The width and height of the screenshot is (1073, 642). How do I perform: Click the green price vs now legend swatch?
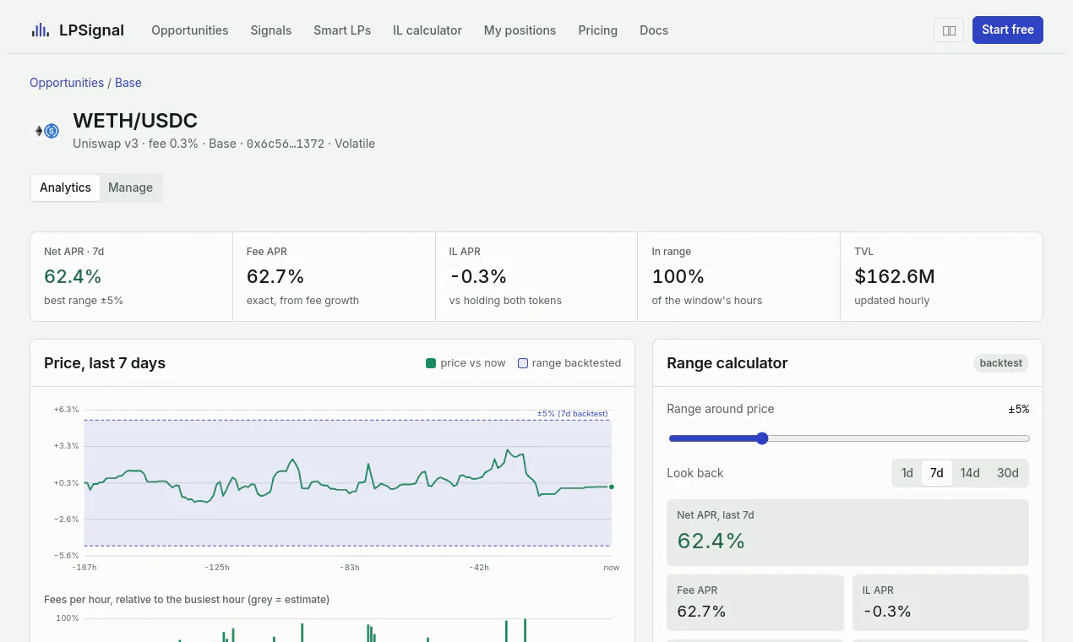431,363
